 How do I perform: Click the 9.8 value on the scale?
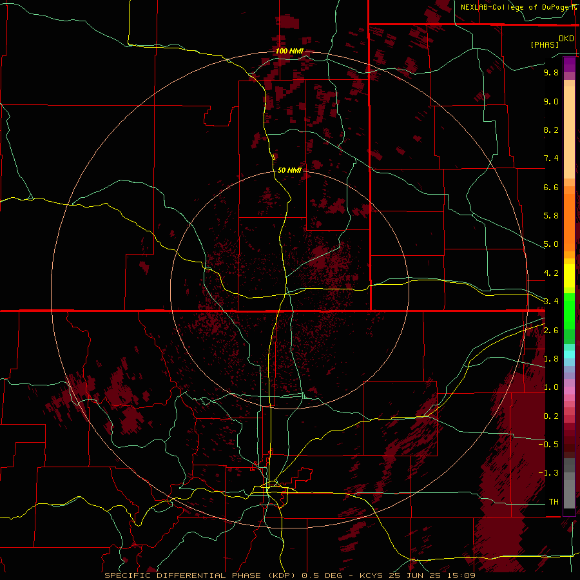tap(551, 72)
